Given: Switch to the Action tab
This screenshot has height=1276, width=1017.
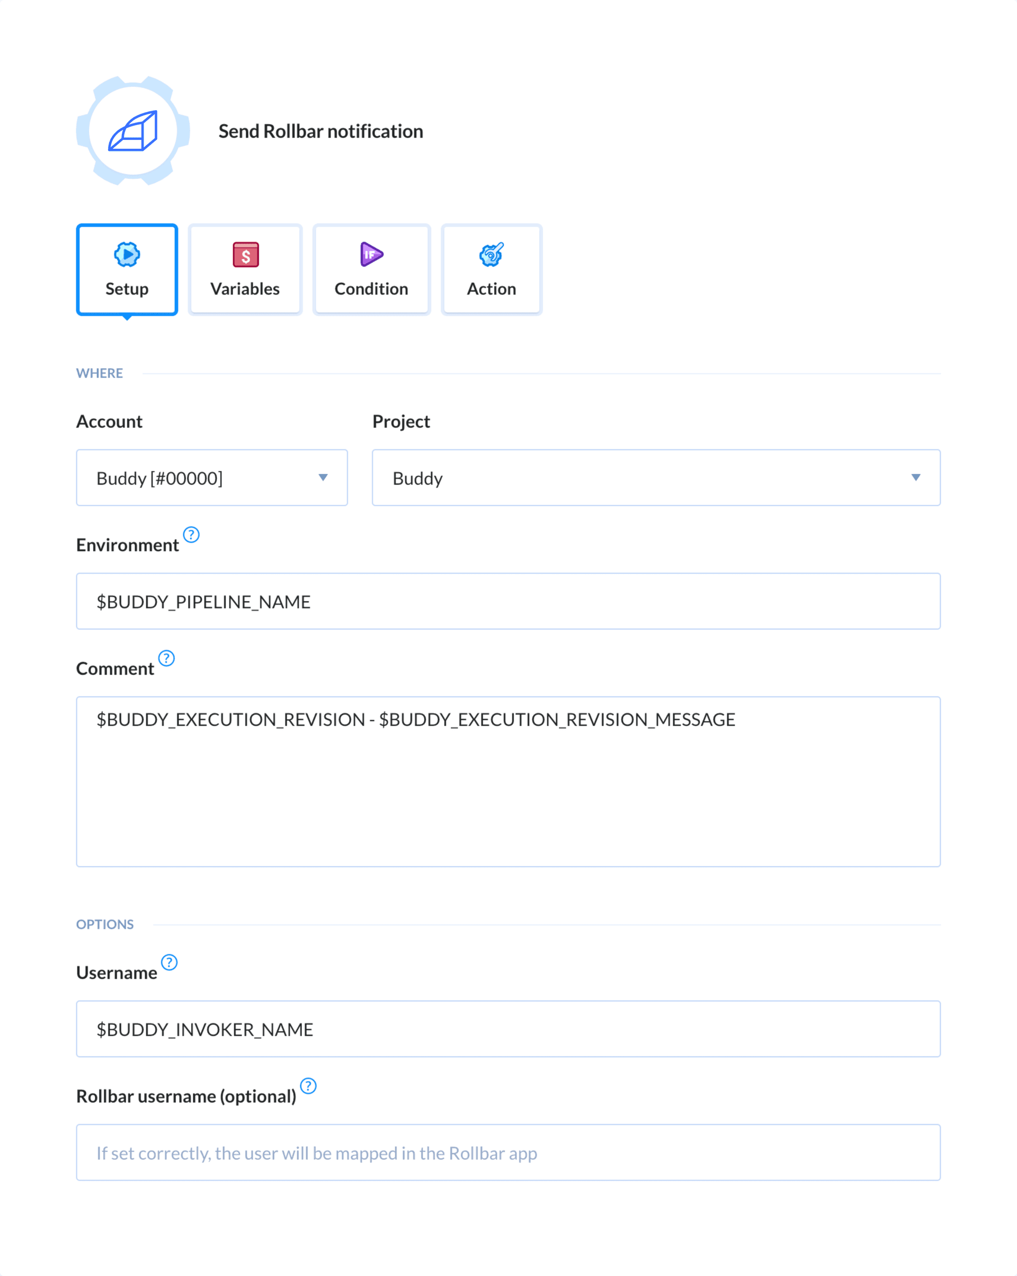Looking at the screenshot, I should pos(492,269).
